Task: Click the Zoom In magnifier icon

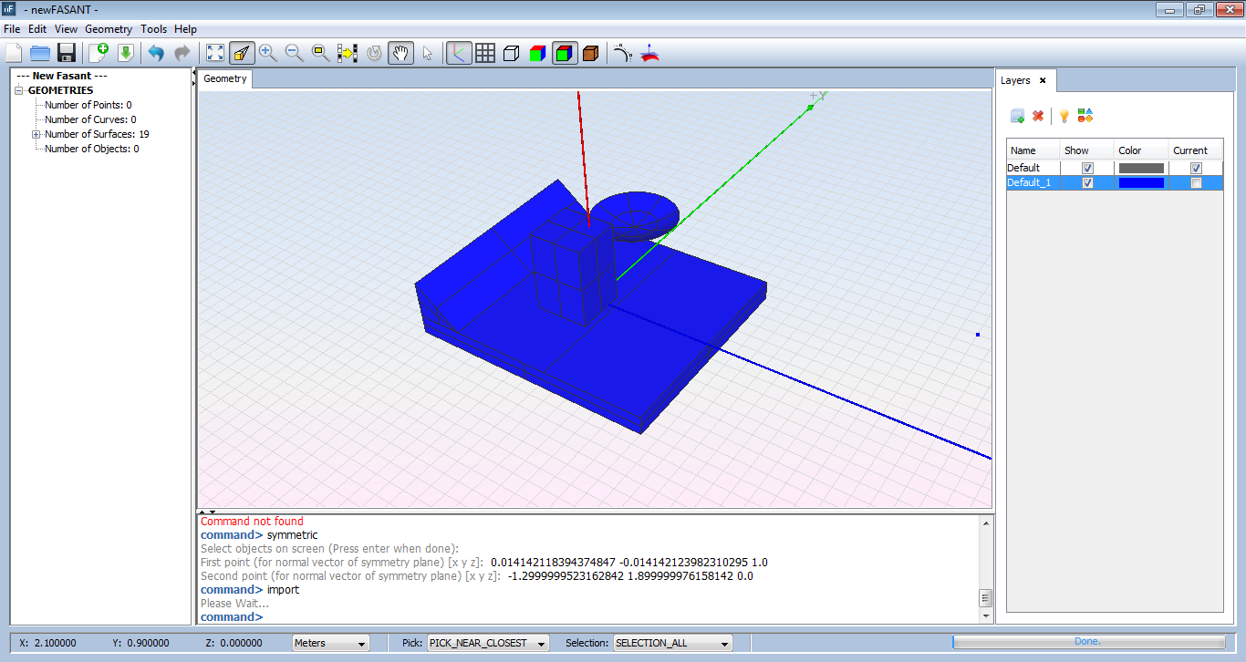Action: pyautogui.click(x=268, y=53)
